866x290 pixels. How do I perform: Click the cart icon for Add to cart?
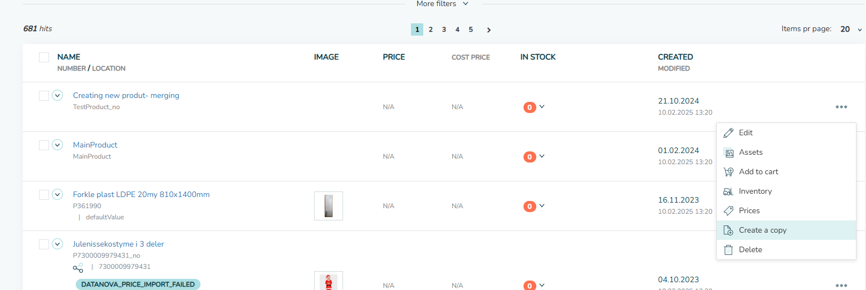click(728, 171)
